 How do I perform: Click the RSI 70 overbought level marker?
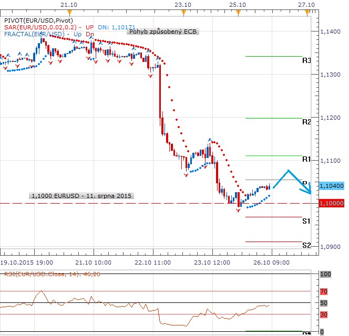324,291
